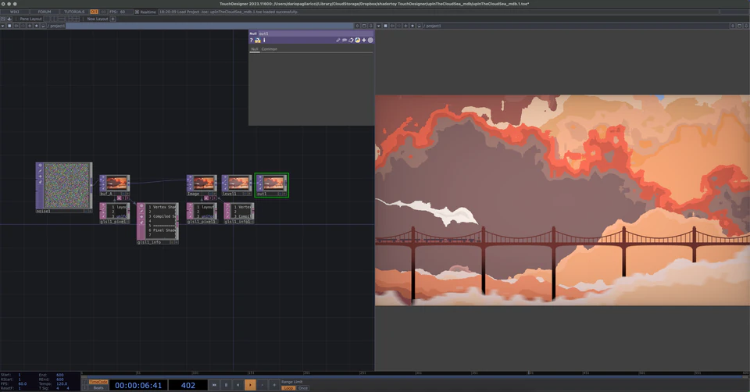Click the left pane star bookmark icon
Image resolution: width=750 pixels, height=392 pixels.
point(37,26)
